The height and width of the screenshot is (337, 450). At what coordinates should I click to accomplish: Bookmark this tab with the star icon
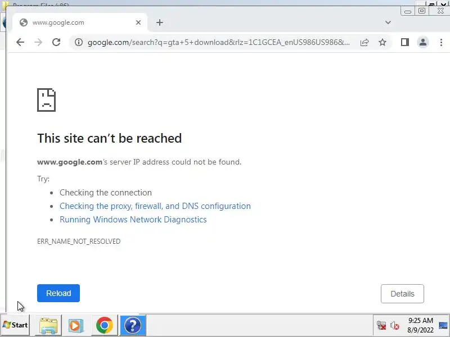click(x=382, y=43)
